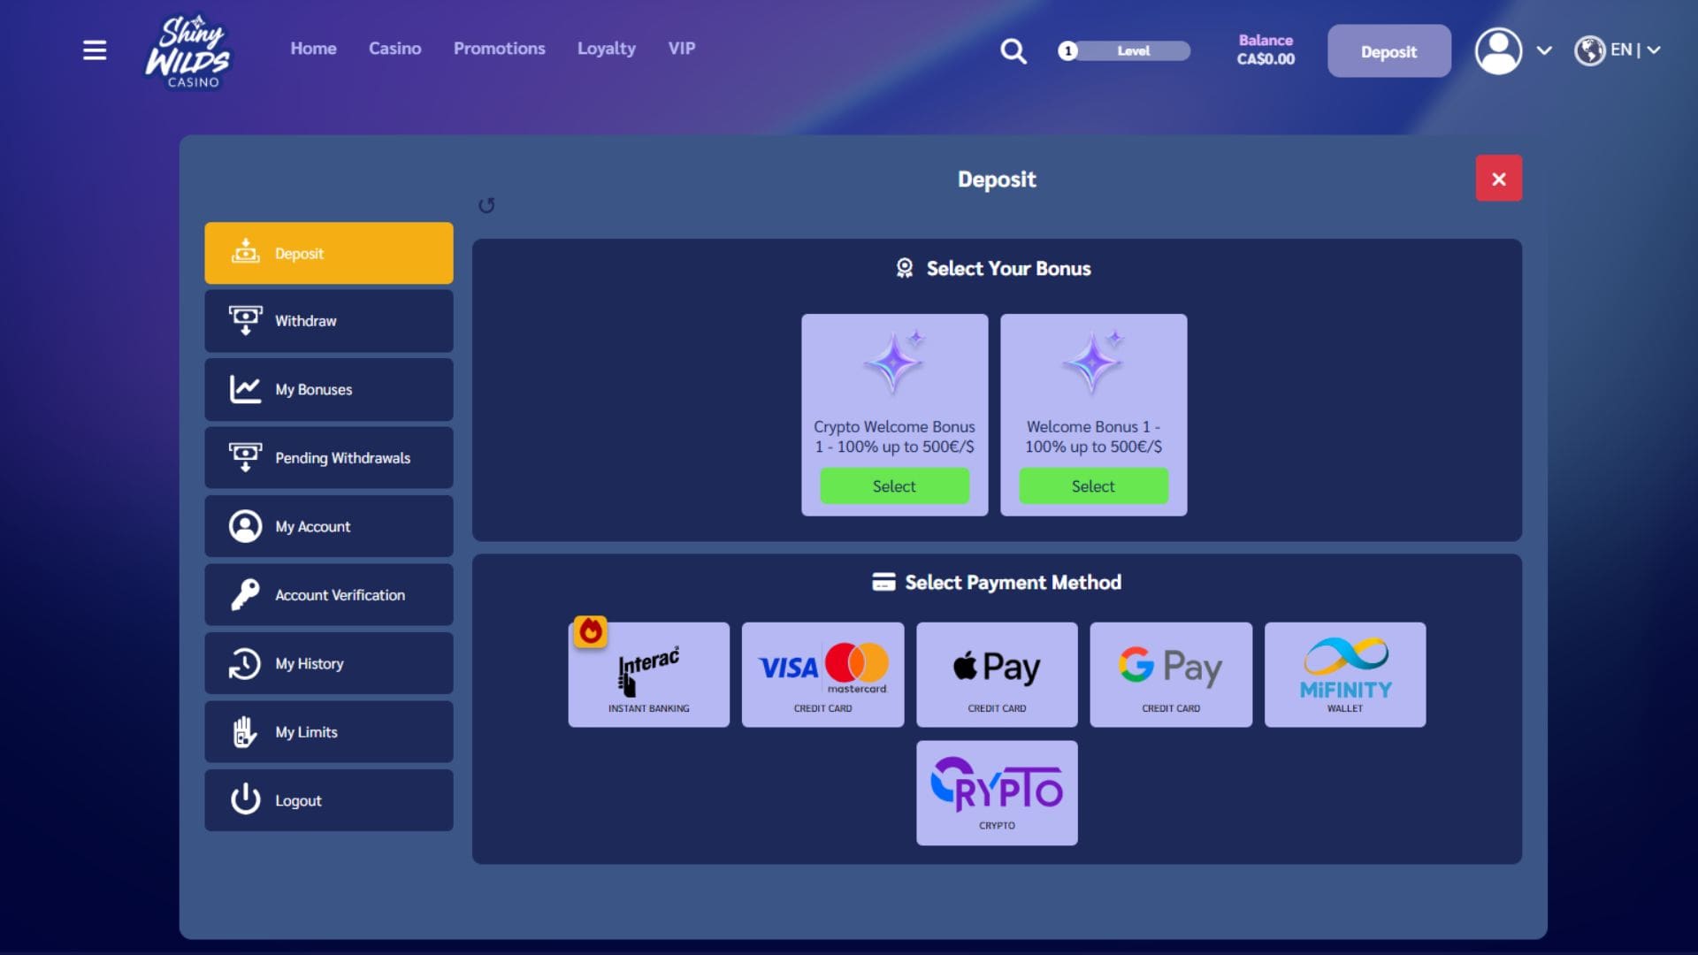Screen dimensions: 1698x955
Task: Open VIP in top navigation
Action: [682, 49]
